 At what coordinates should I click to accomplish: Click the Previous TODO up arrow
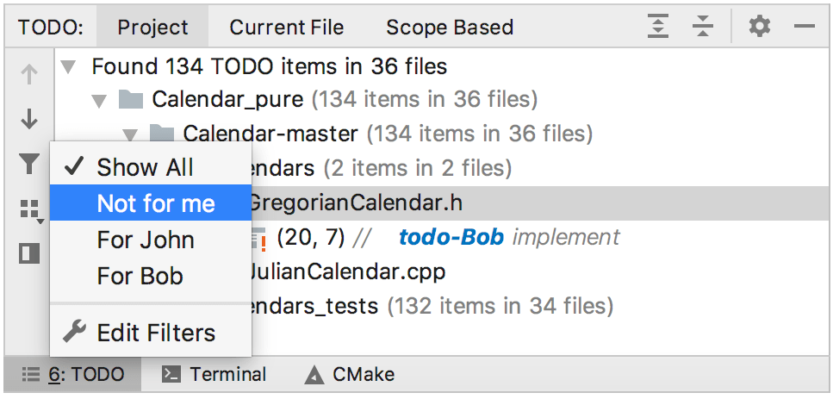pyautogui.click(x=29, y=75)
